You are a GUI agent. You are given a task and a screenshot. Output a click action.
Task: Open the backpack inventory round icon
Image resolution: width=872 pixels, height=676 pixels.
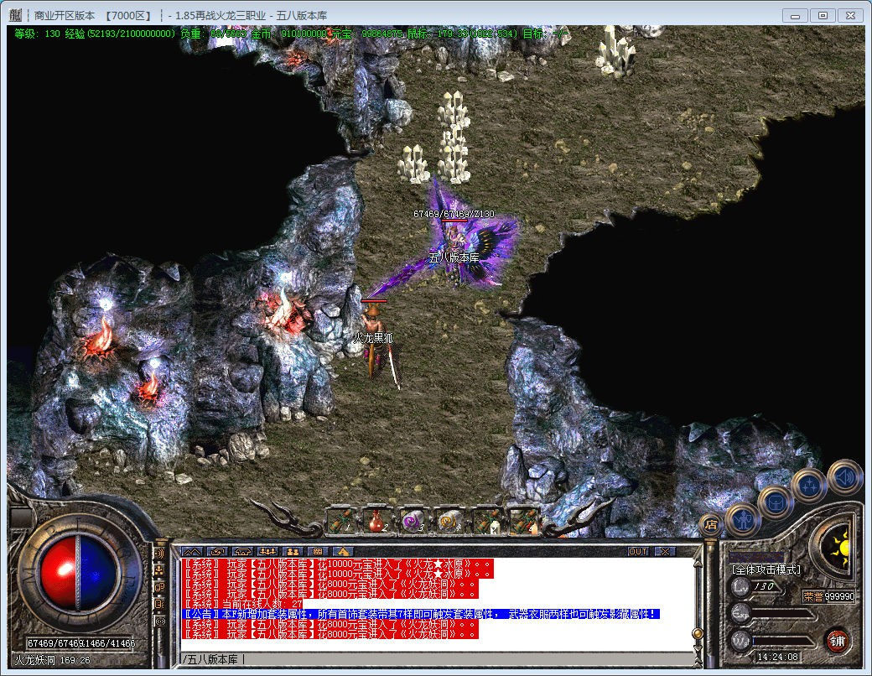coord(776,502)
